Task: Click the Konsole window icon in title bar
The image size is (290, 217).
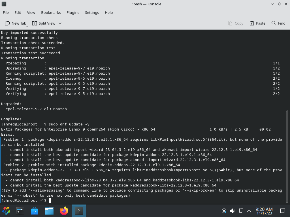Action: [x=4, y=4]
